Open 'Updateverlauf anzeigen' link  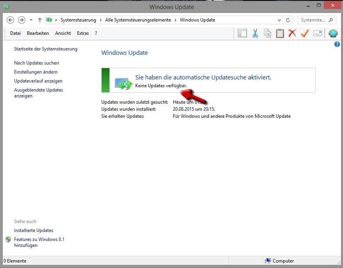click(x=38, y=81)
